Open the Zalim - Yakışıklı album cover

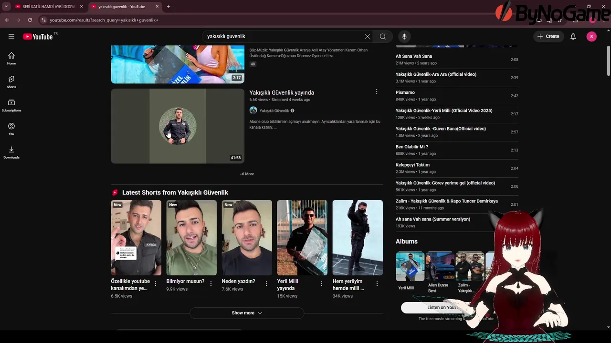click(x=470, y=266)
